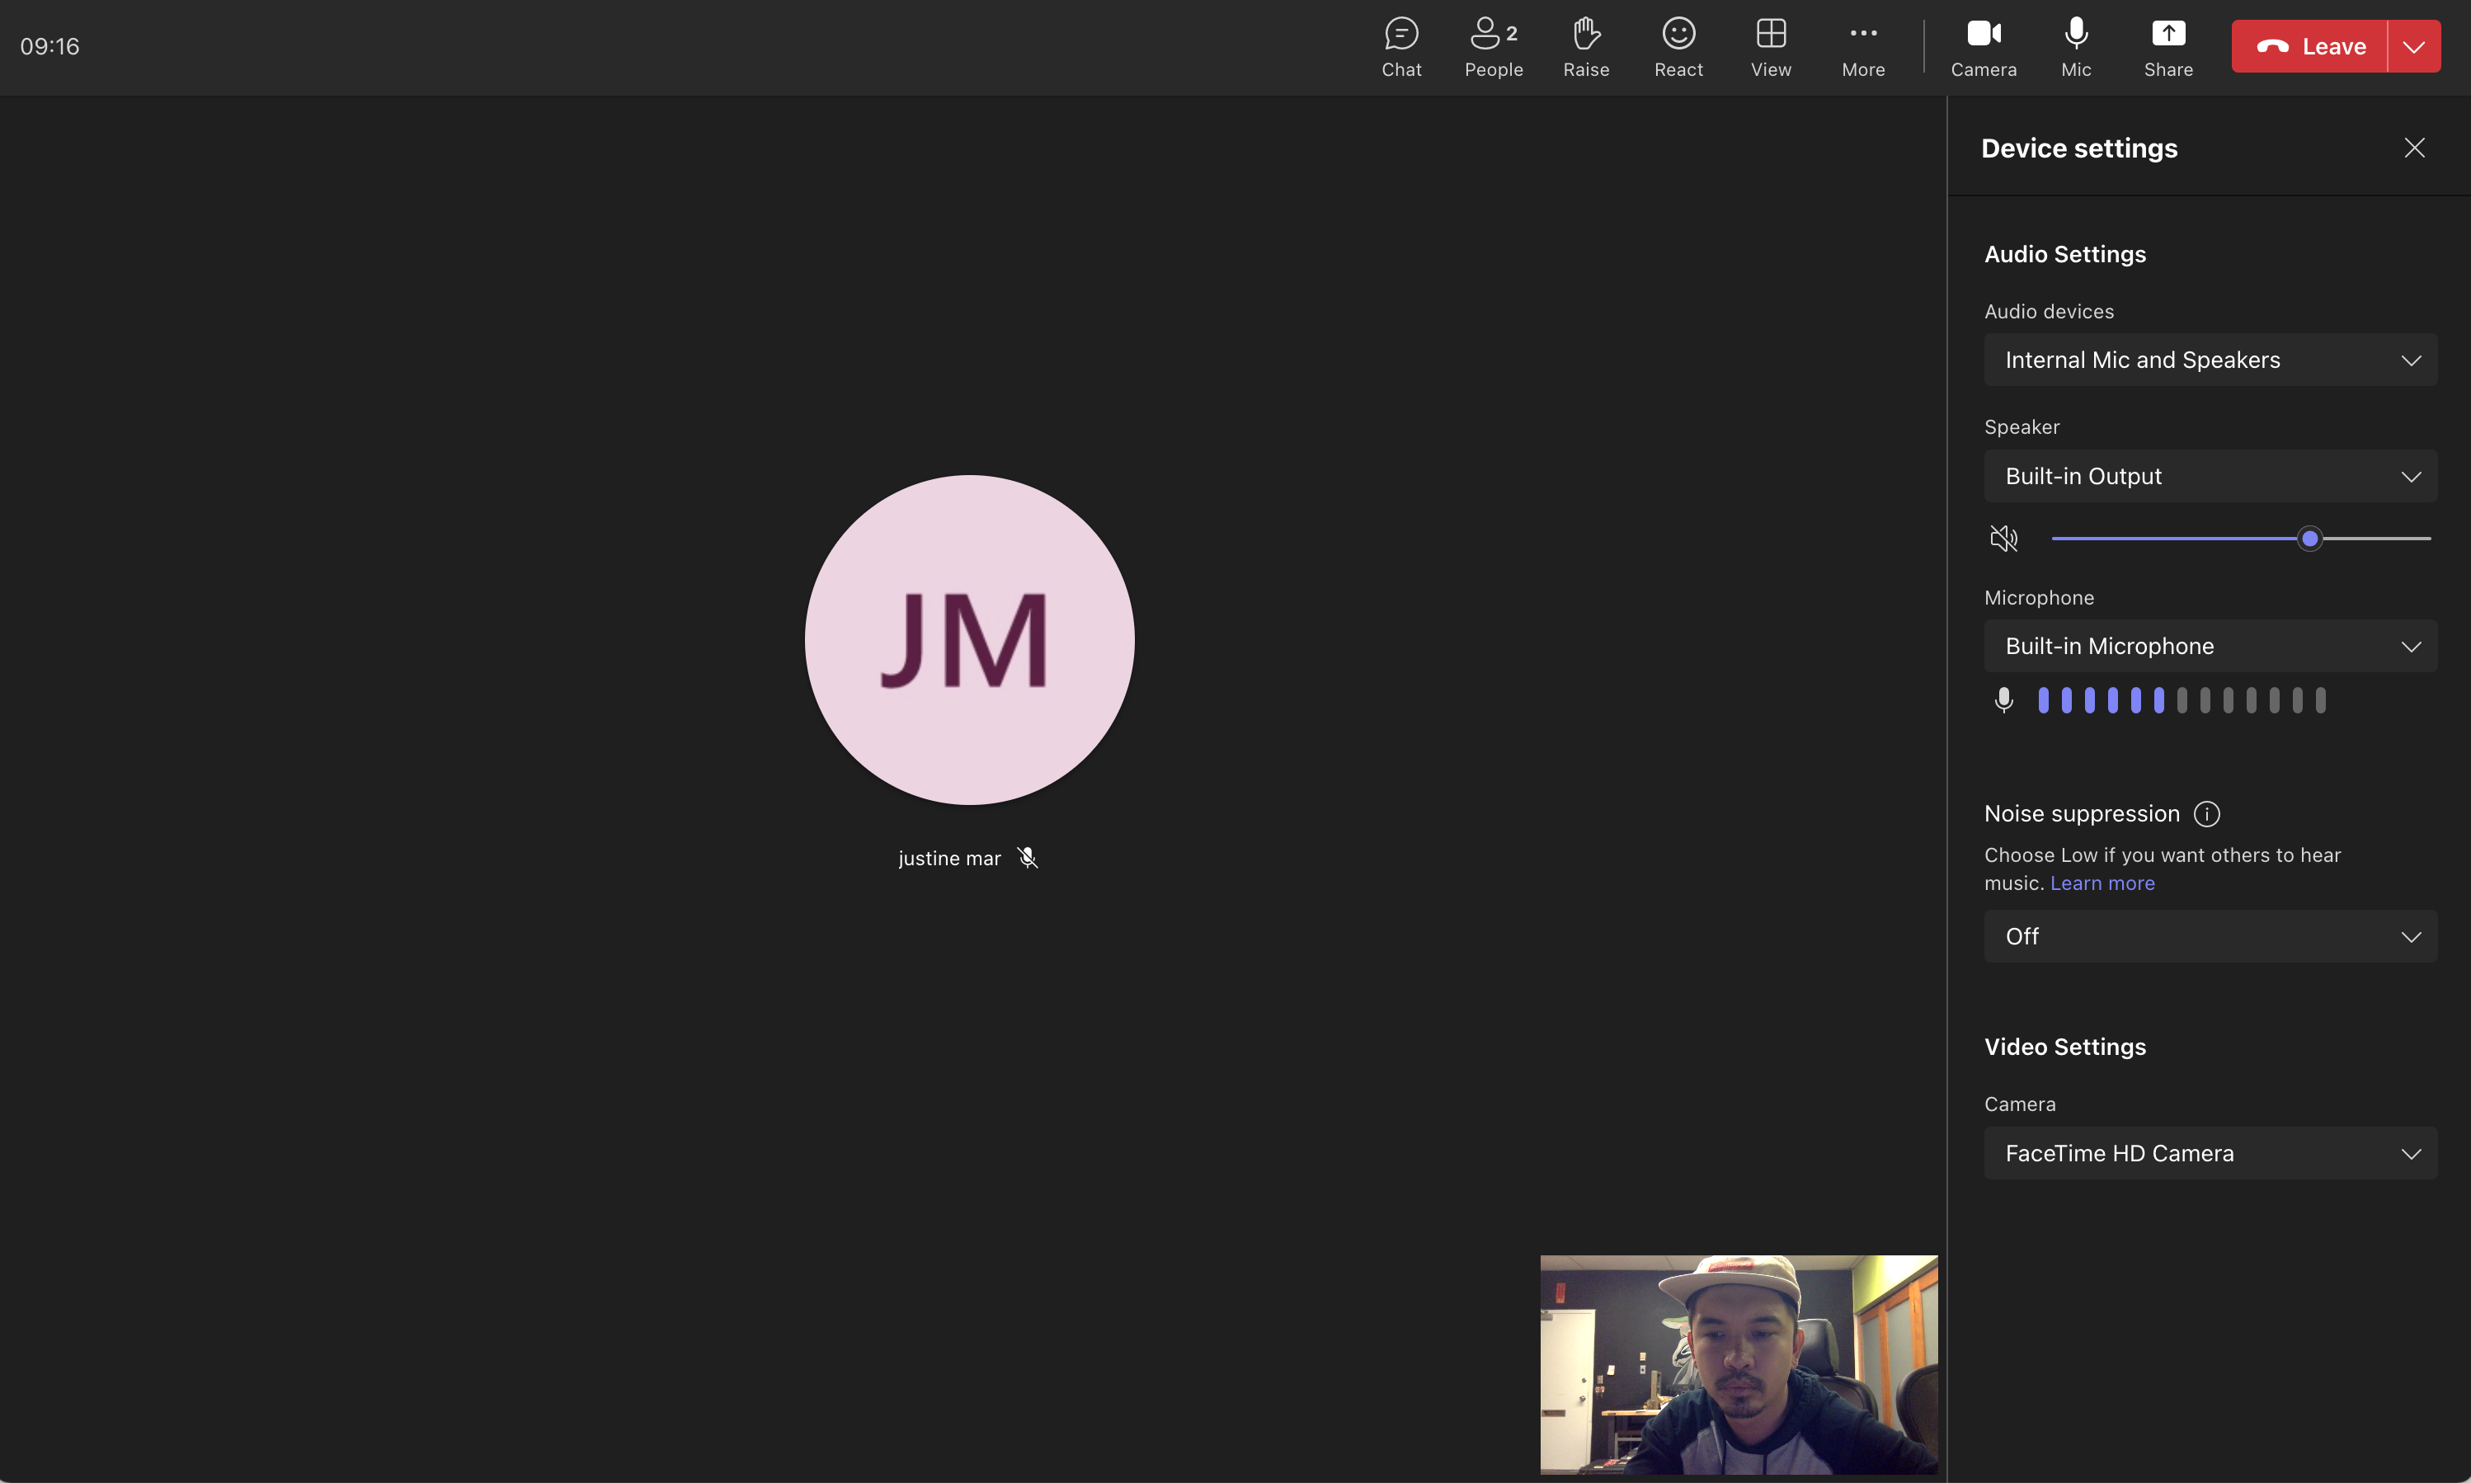The height and width of the screenshot is (1483, 2471).
Task: Open the More actions menu
Action: (1862, 46)
